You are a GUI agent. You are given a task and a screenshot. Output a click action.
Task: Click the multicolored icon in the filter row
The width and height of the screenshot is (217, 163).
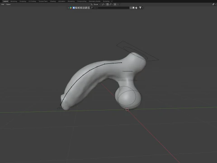tap(71, 8)
